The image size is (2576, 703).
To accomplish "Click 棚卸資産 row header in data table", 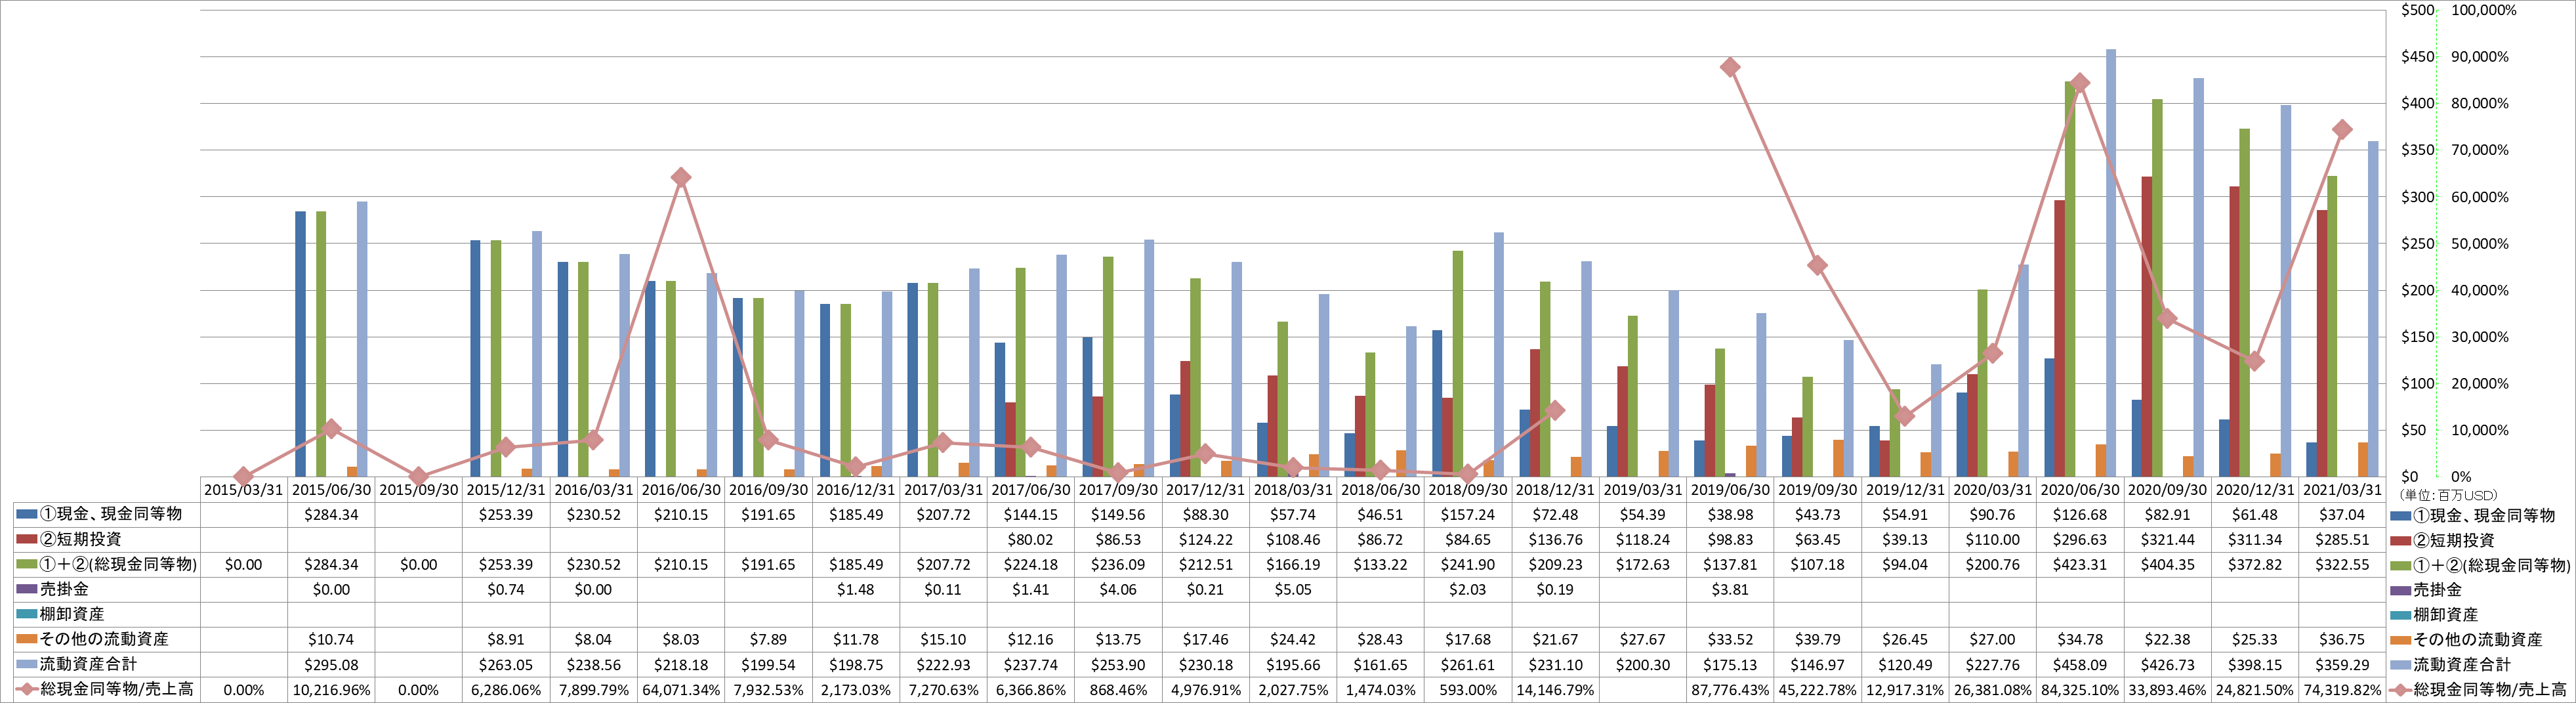I will point(107,615).
